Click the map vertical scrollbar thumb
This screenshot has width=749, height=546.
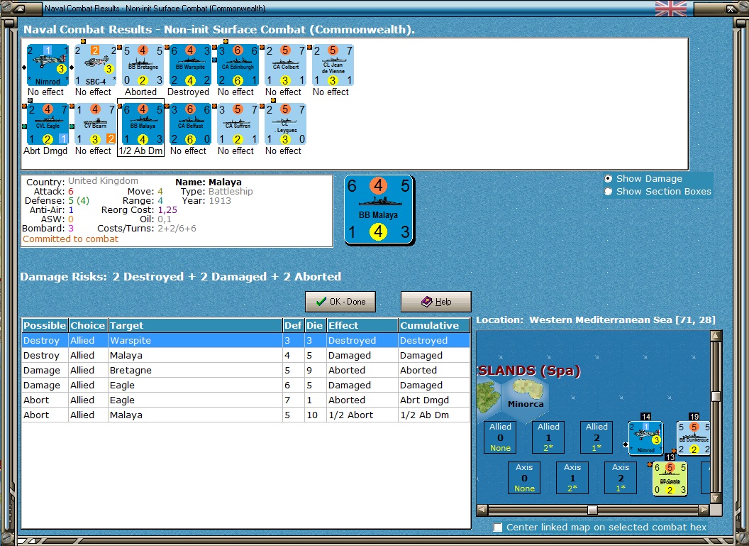pyautogui.click(x=716, y=396)
